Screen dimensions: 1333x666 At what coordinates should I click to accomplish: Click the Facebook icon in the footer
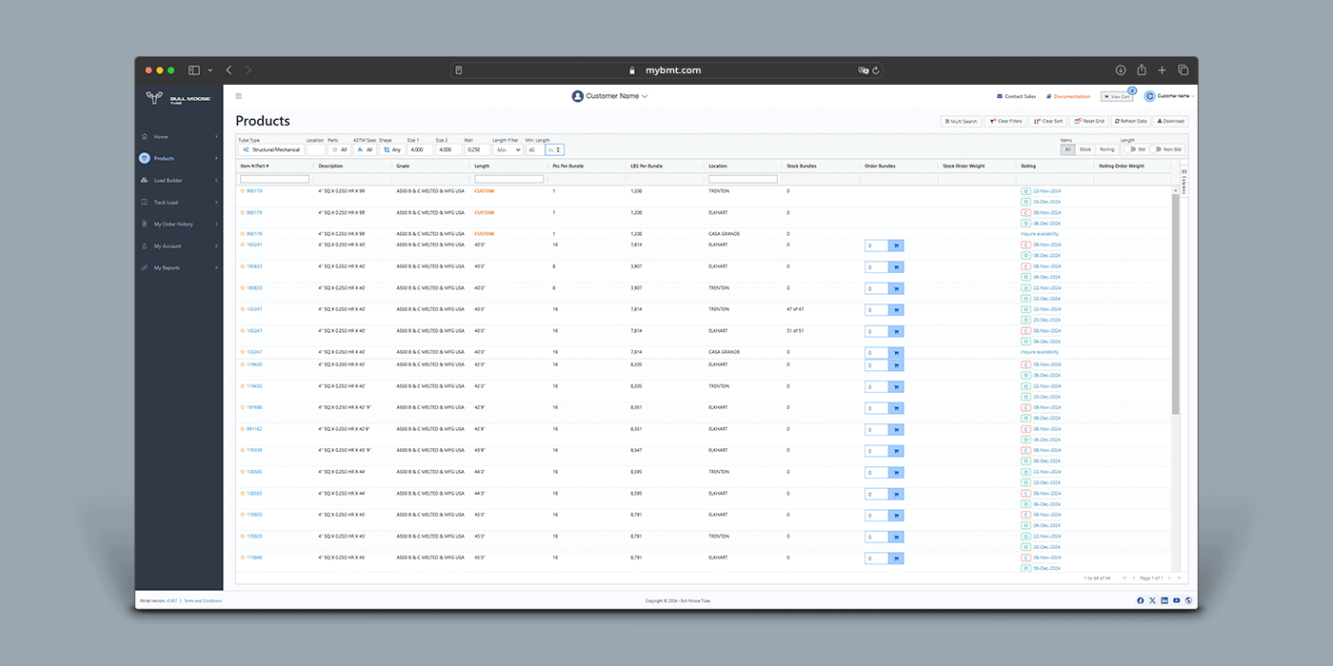pos(1141,600)
